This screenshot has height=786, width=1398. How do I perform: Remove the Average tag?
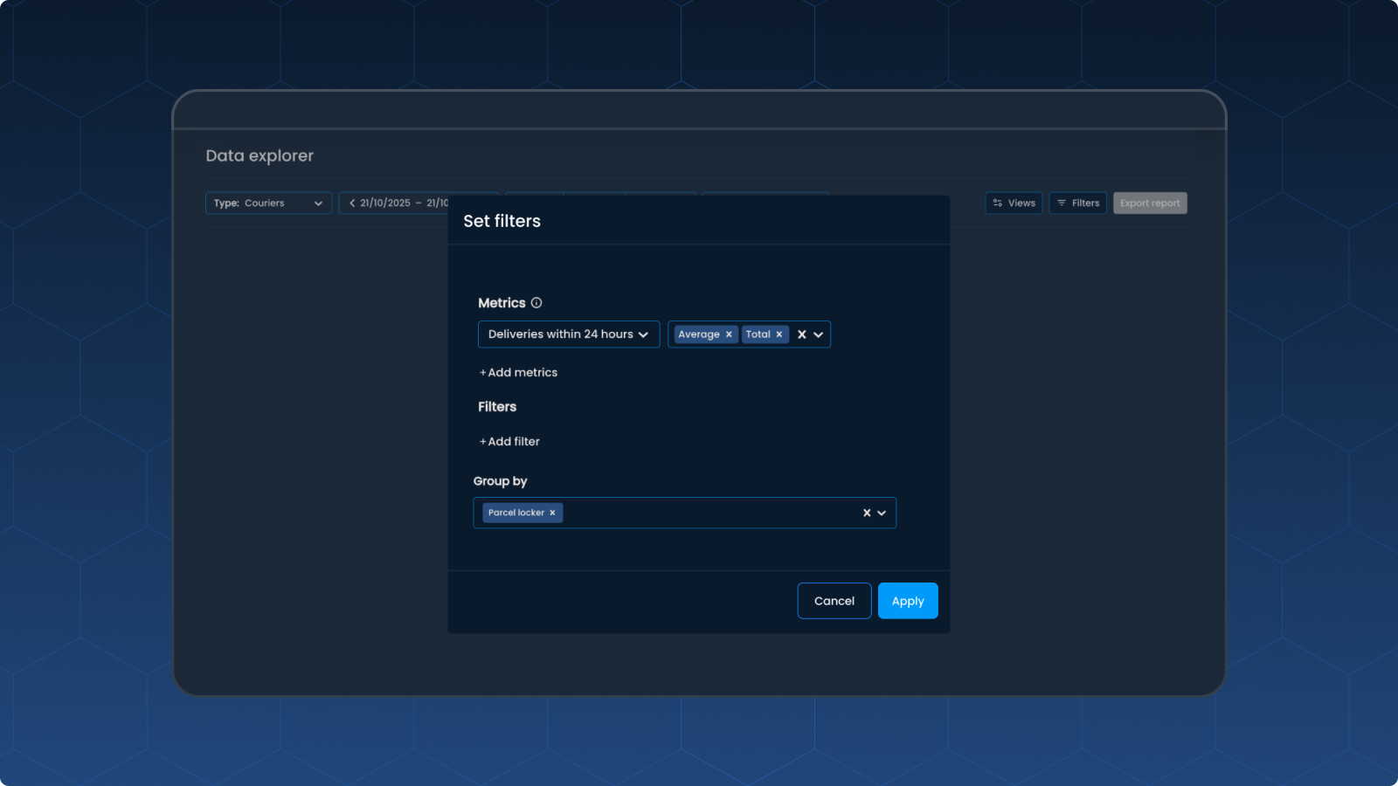coord(729,334)
